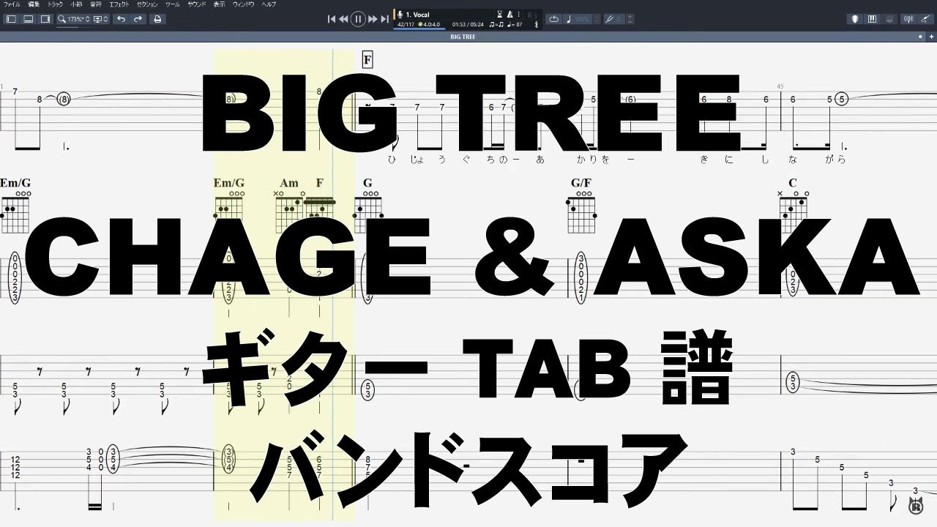Toggle loop playback

click(554, 19)
